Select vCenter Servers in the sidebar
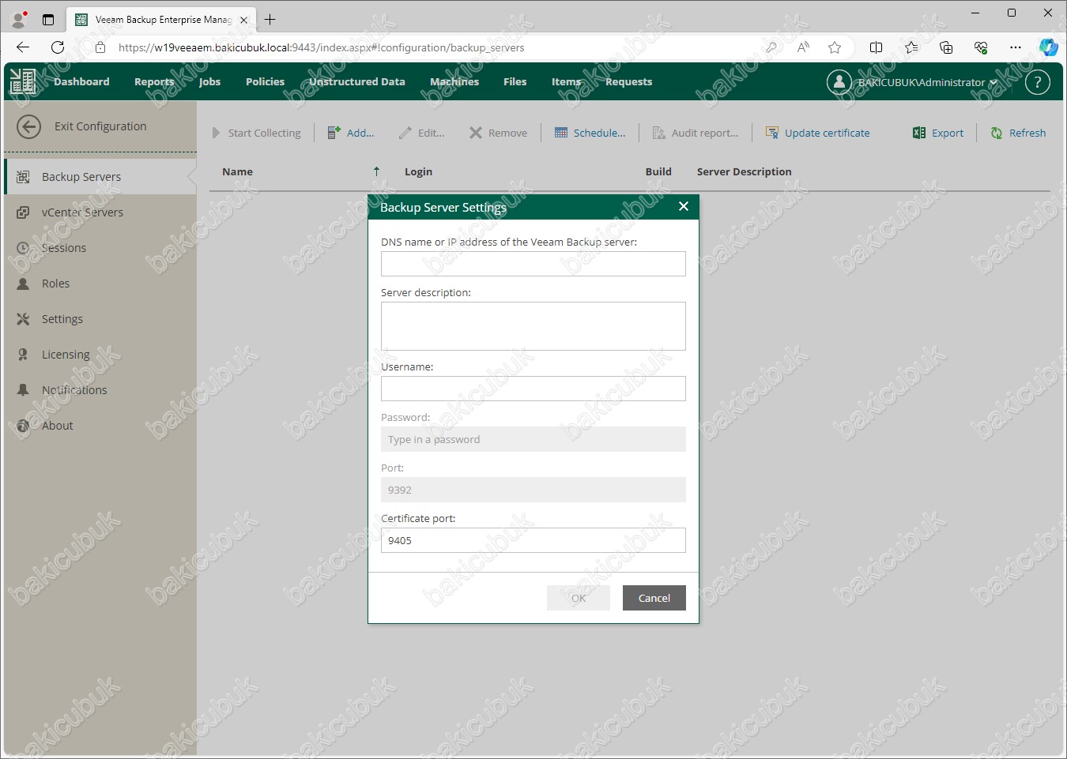The height and width of the screenshot is (759, 1067). [82, 212]
